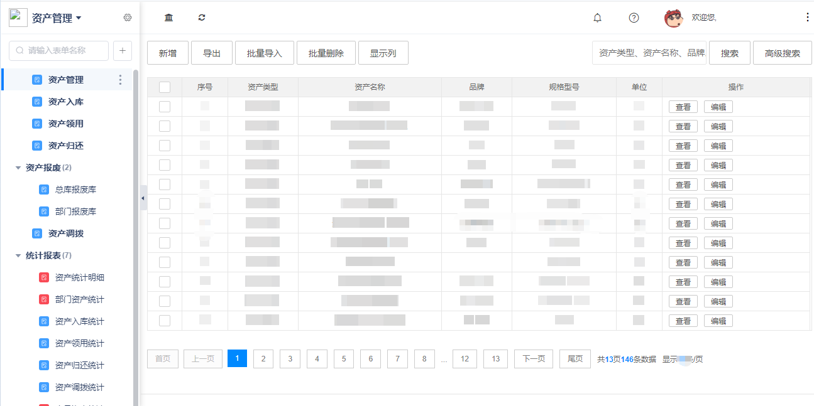Click the user avatar picture
Screen dimensions: 814x406
coord(674,18)
